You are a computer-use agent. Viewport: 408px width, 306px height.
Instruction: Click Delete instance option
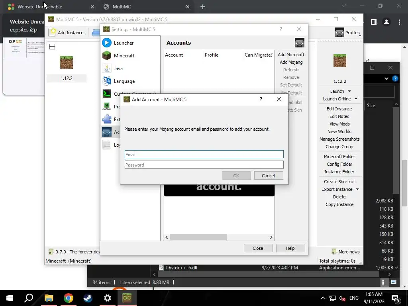tap(339, 197)
